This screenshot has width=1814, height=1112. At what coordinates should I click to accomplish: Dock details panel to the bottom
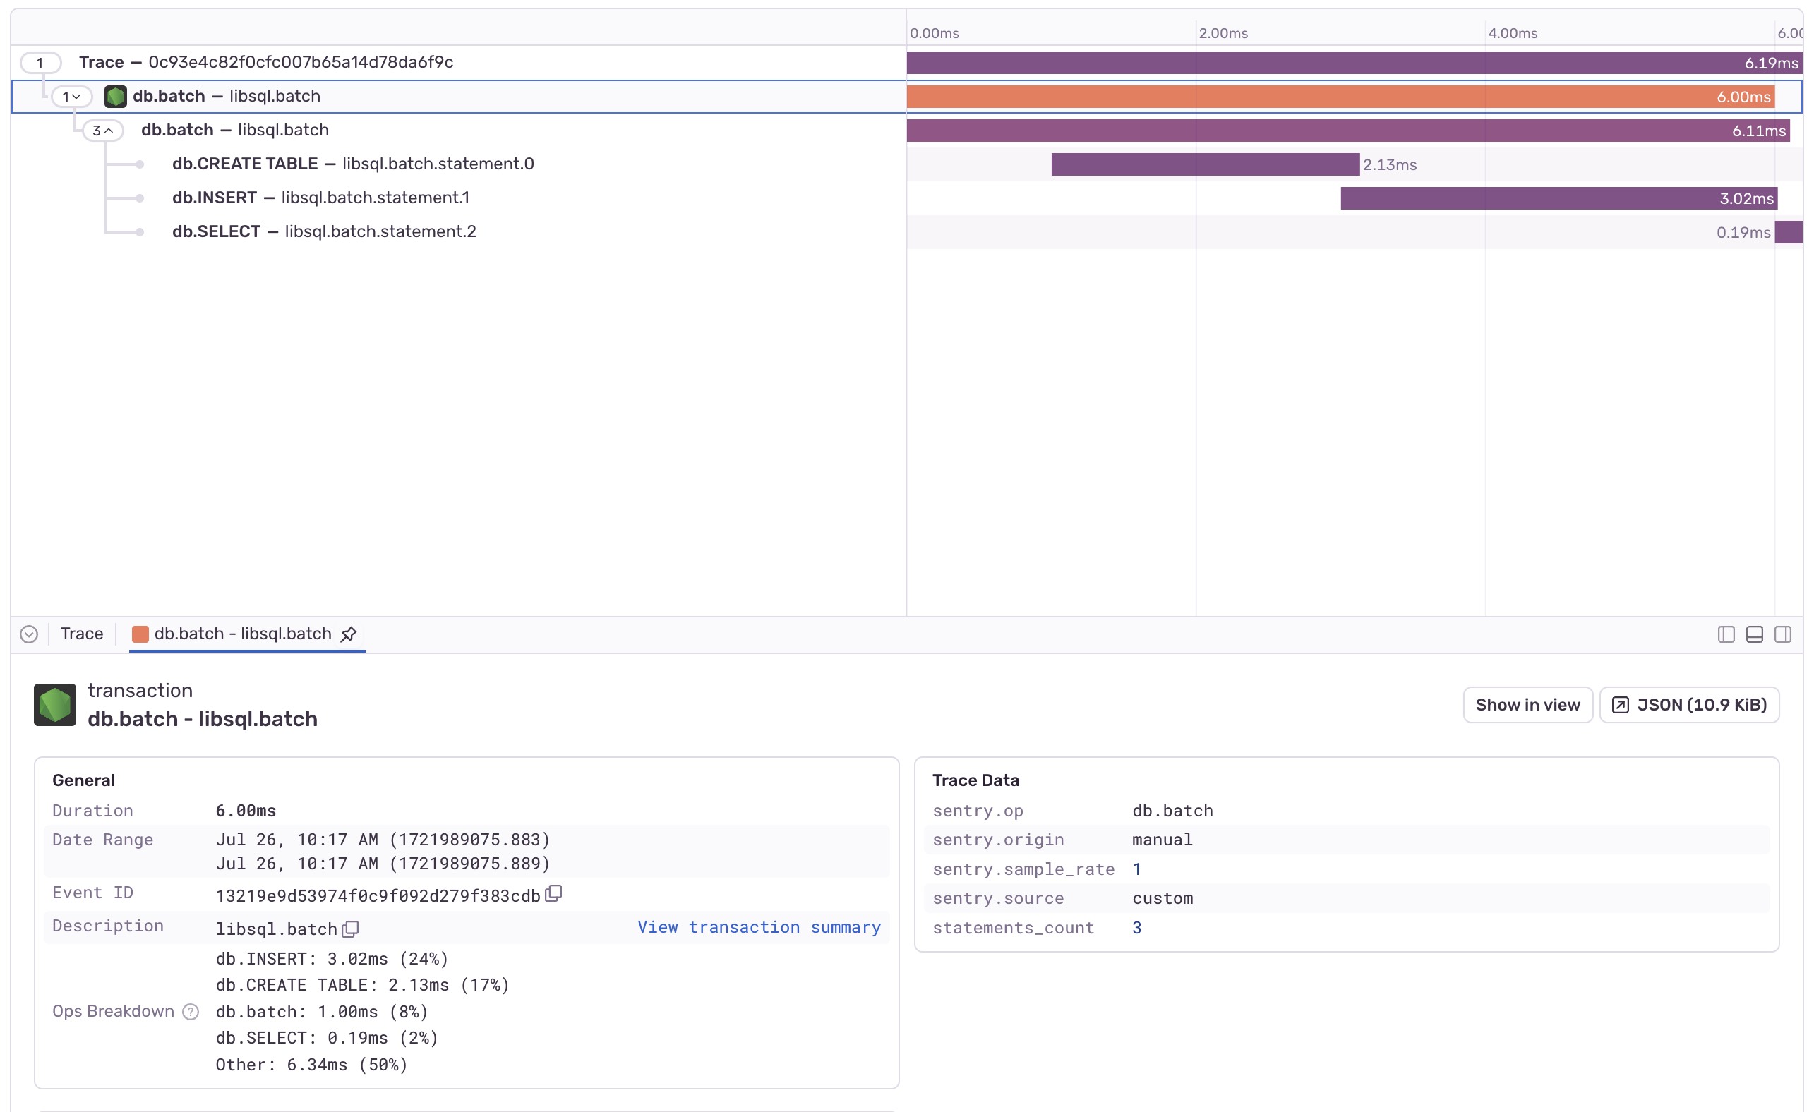coord(1755,634)
